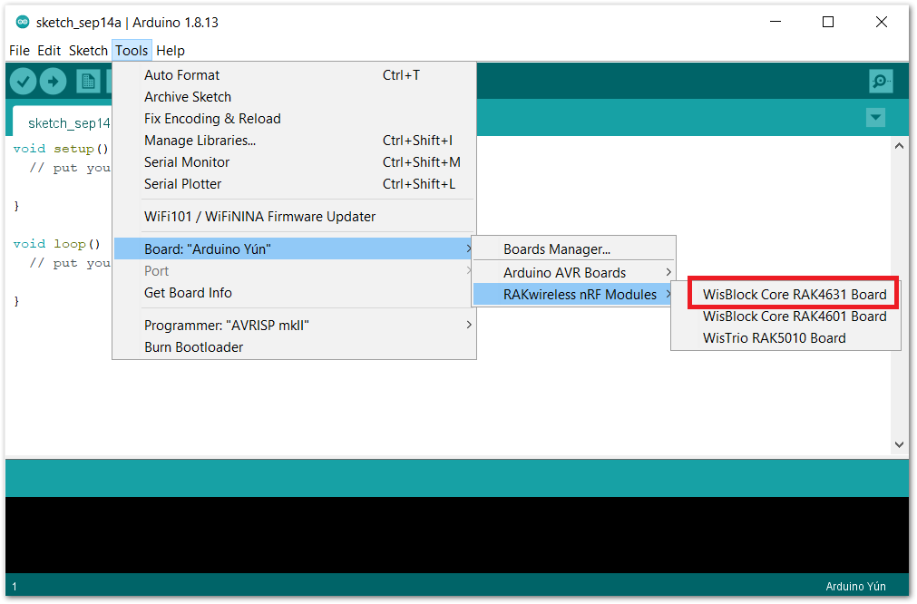The width and height of the screenshot is (917, 604).
Task: Expand the Programmer submenu arrow
Action: 468,325
